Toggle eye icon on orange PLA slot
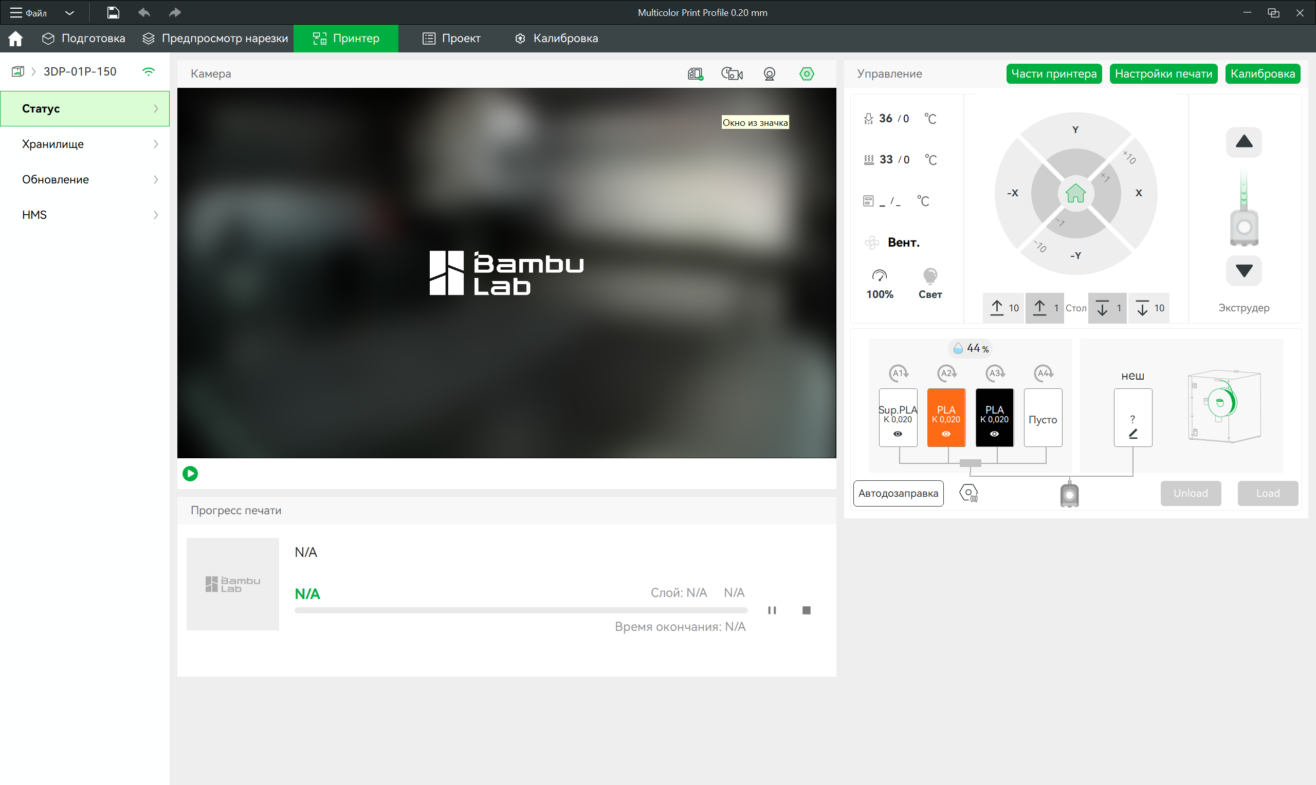 [945, 434]
